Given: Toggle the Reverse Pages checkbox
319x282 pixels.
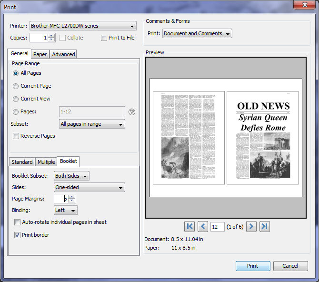Looking at the screenshot, I should click(x=16, y=136).
